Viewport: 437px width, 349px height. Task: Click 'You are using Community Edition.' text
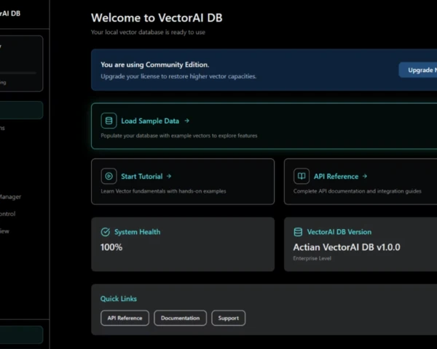coord(155,65)
